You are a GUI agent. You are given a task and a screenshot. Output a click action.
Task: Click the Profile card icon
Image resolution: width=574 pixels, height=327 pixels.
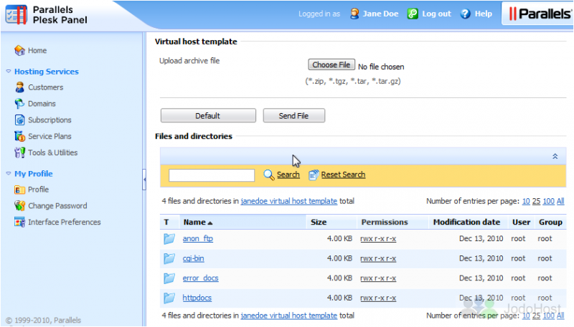[x=20, y=190]
